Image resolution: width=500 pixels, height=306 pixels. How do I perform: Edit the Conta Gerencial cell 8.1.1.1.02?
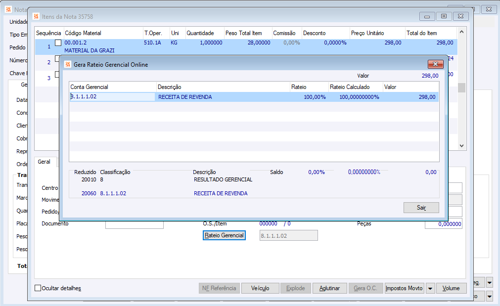point(112,96)
